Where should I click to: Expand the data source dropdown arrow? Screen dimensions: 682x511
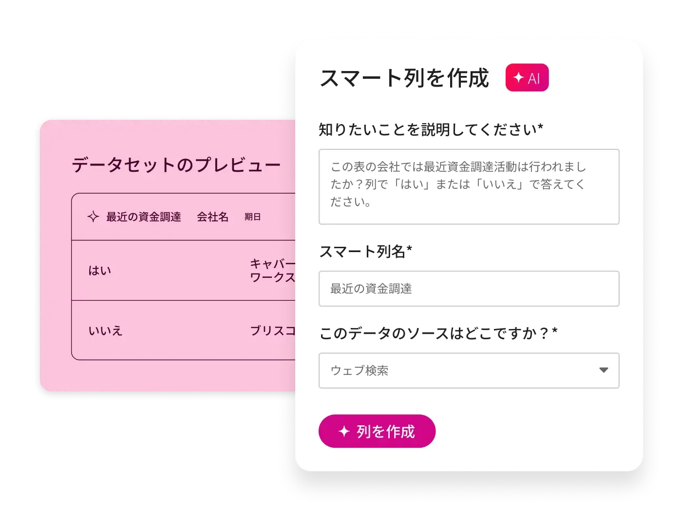coord(604,370)
